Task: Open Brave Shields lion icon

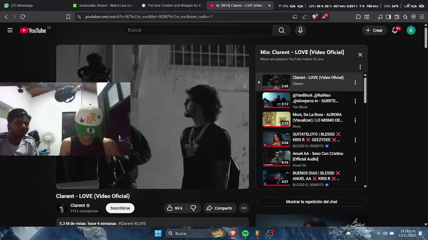Action: pyautogui.click(x=314, y=17)
